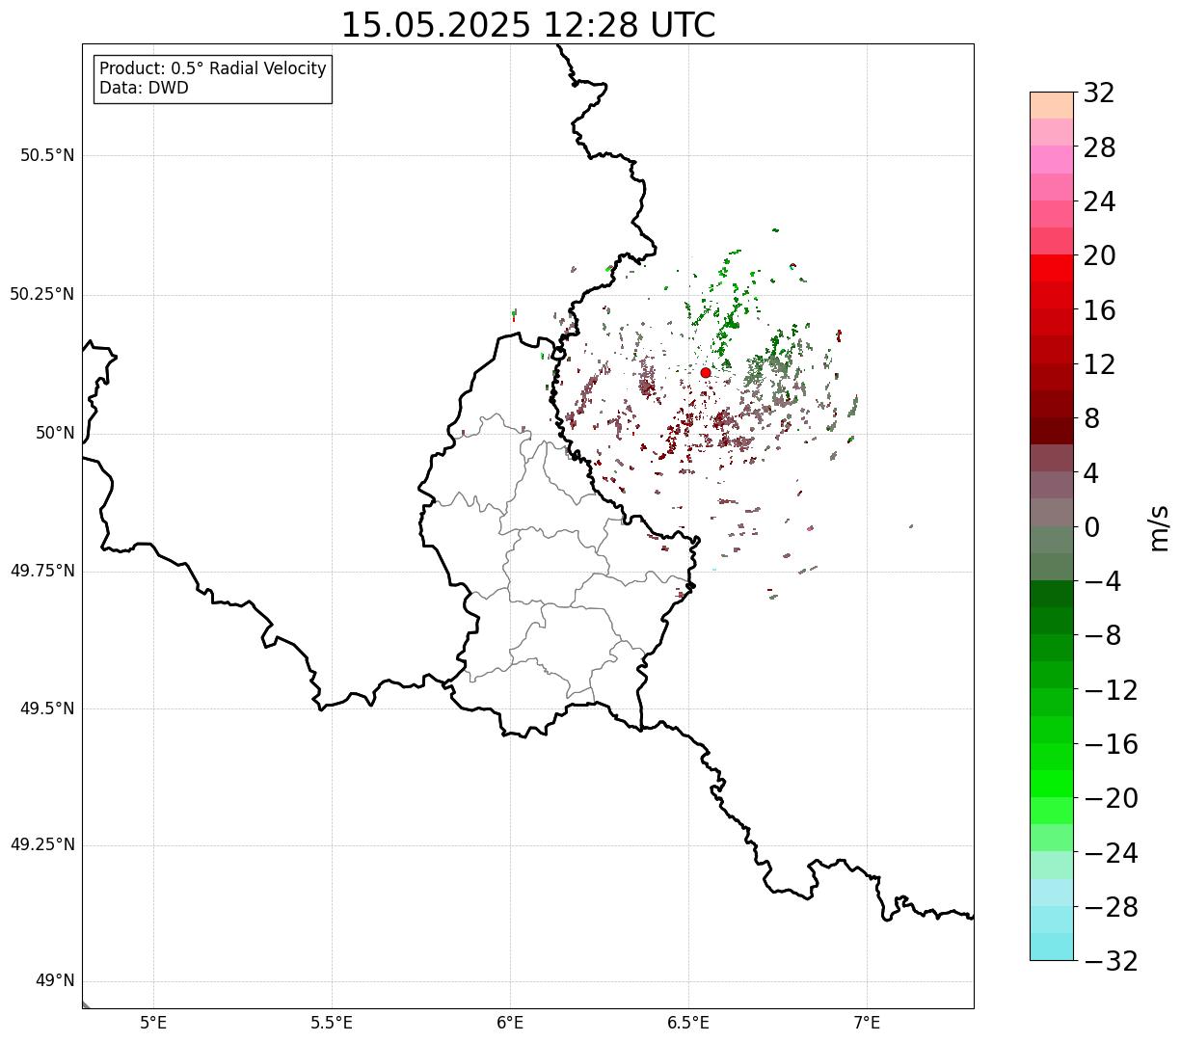Click the colorbar 'm/s' unit label

(x=1160, y=527)
